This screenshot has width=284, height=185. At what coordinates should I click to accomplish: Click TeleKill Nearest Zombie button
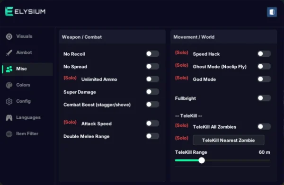[x=229, y=140]
